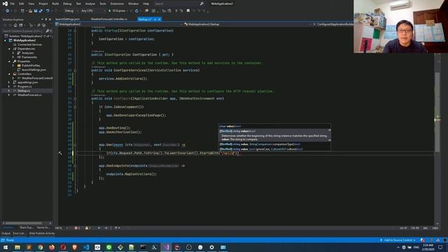Expand the PublishProfiles folder

(x=13, y=66)
